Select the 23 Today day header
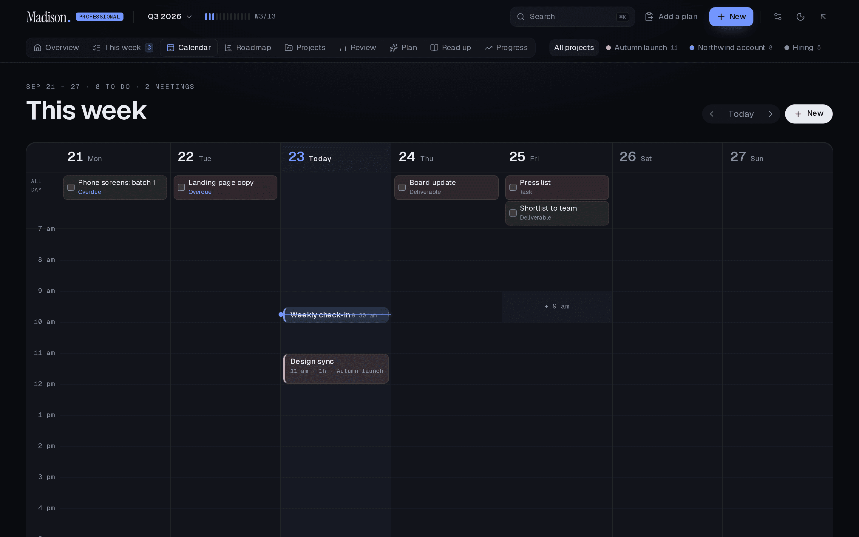The height and width of the screenshot is (537, 859). coord(336,157)
